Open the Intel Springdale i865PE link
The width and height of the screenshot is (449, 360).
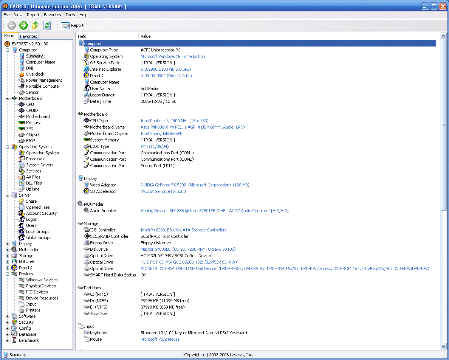click(161, 134)
